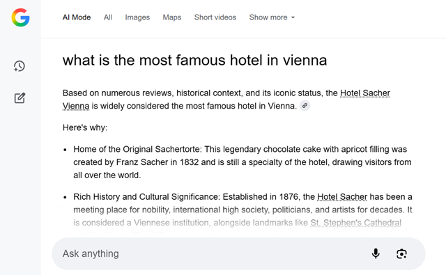Screen dimensions: 446x275
Task: Click the Hotel Sacher link in Rich History bullet
Action: tap(342, 196)
